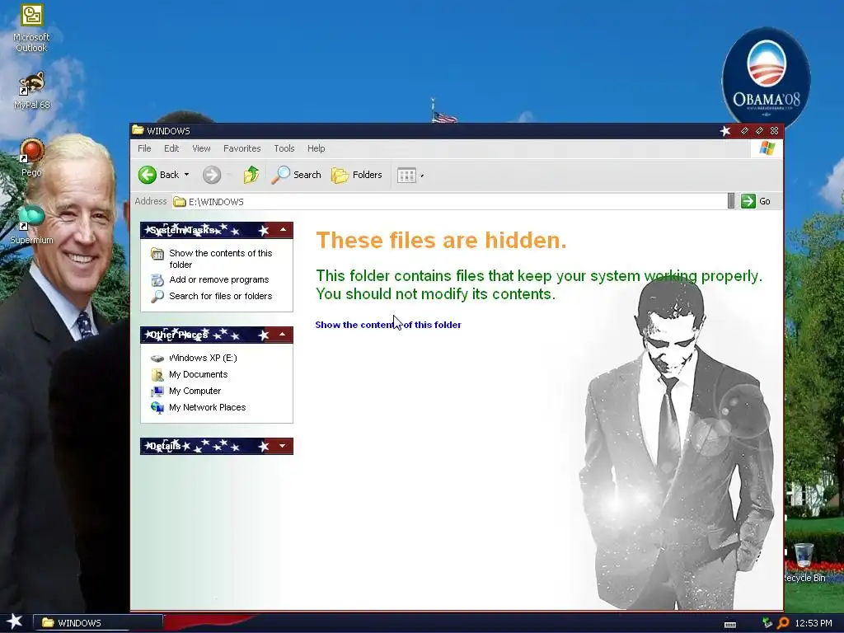Click Add or remove programs
This screenshot has width=844, height=633.
218,280
